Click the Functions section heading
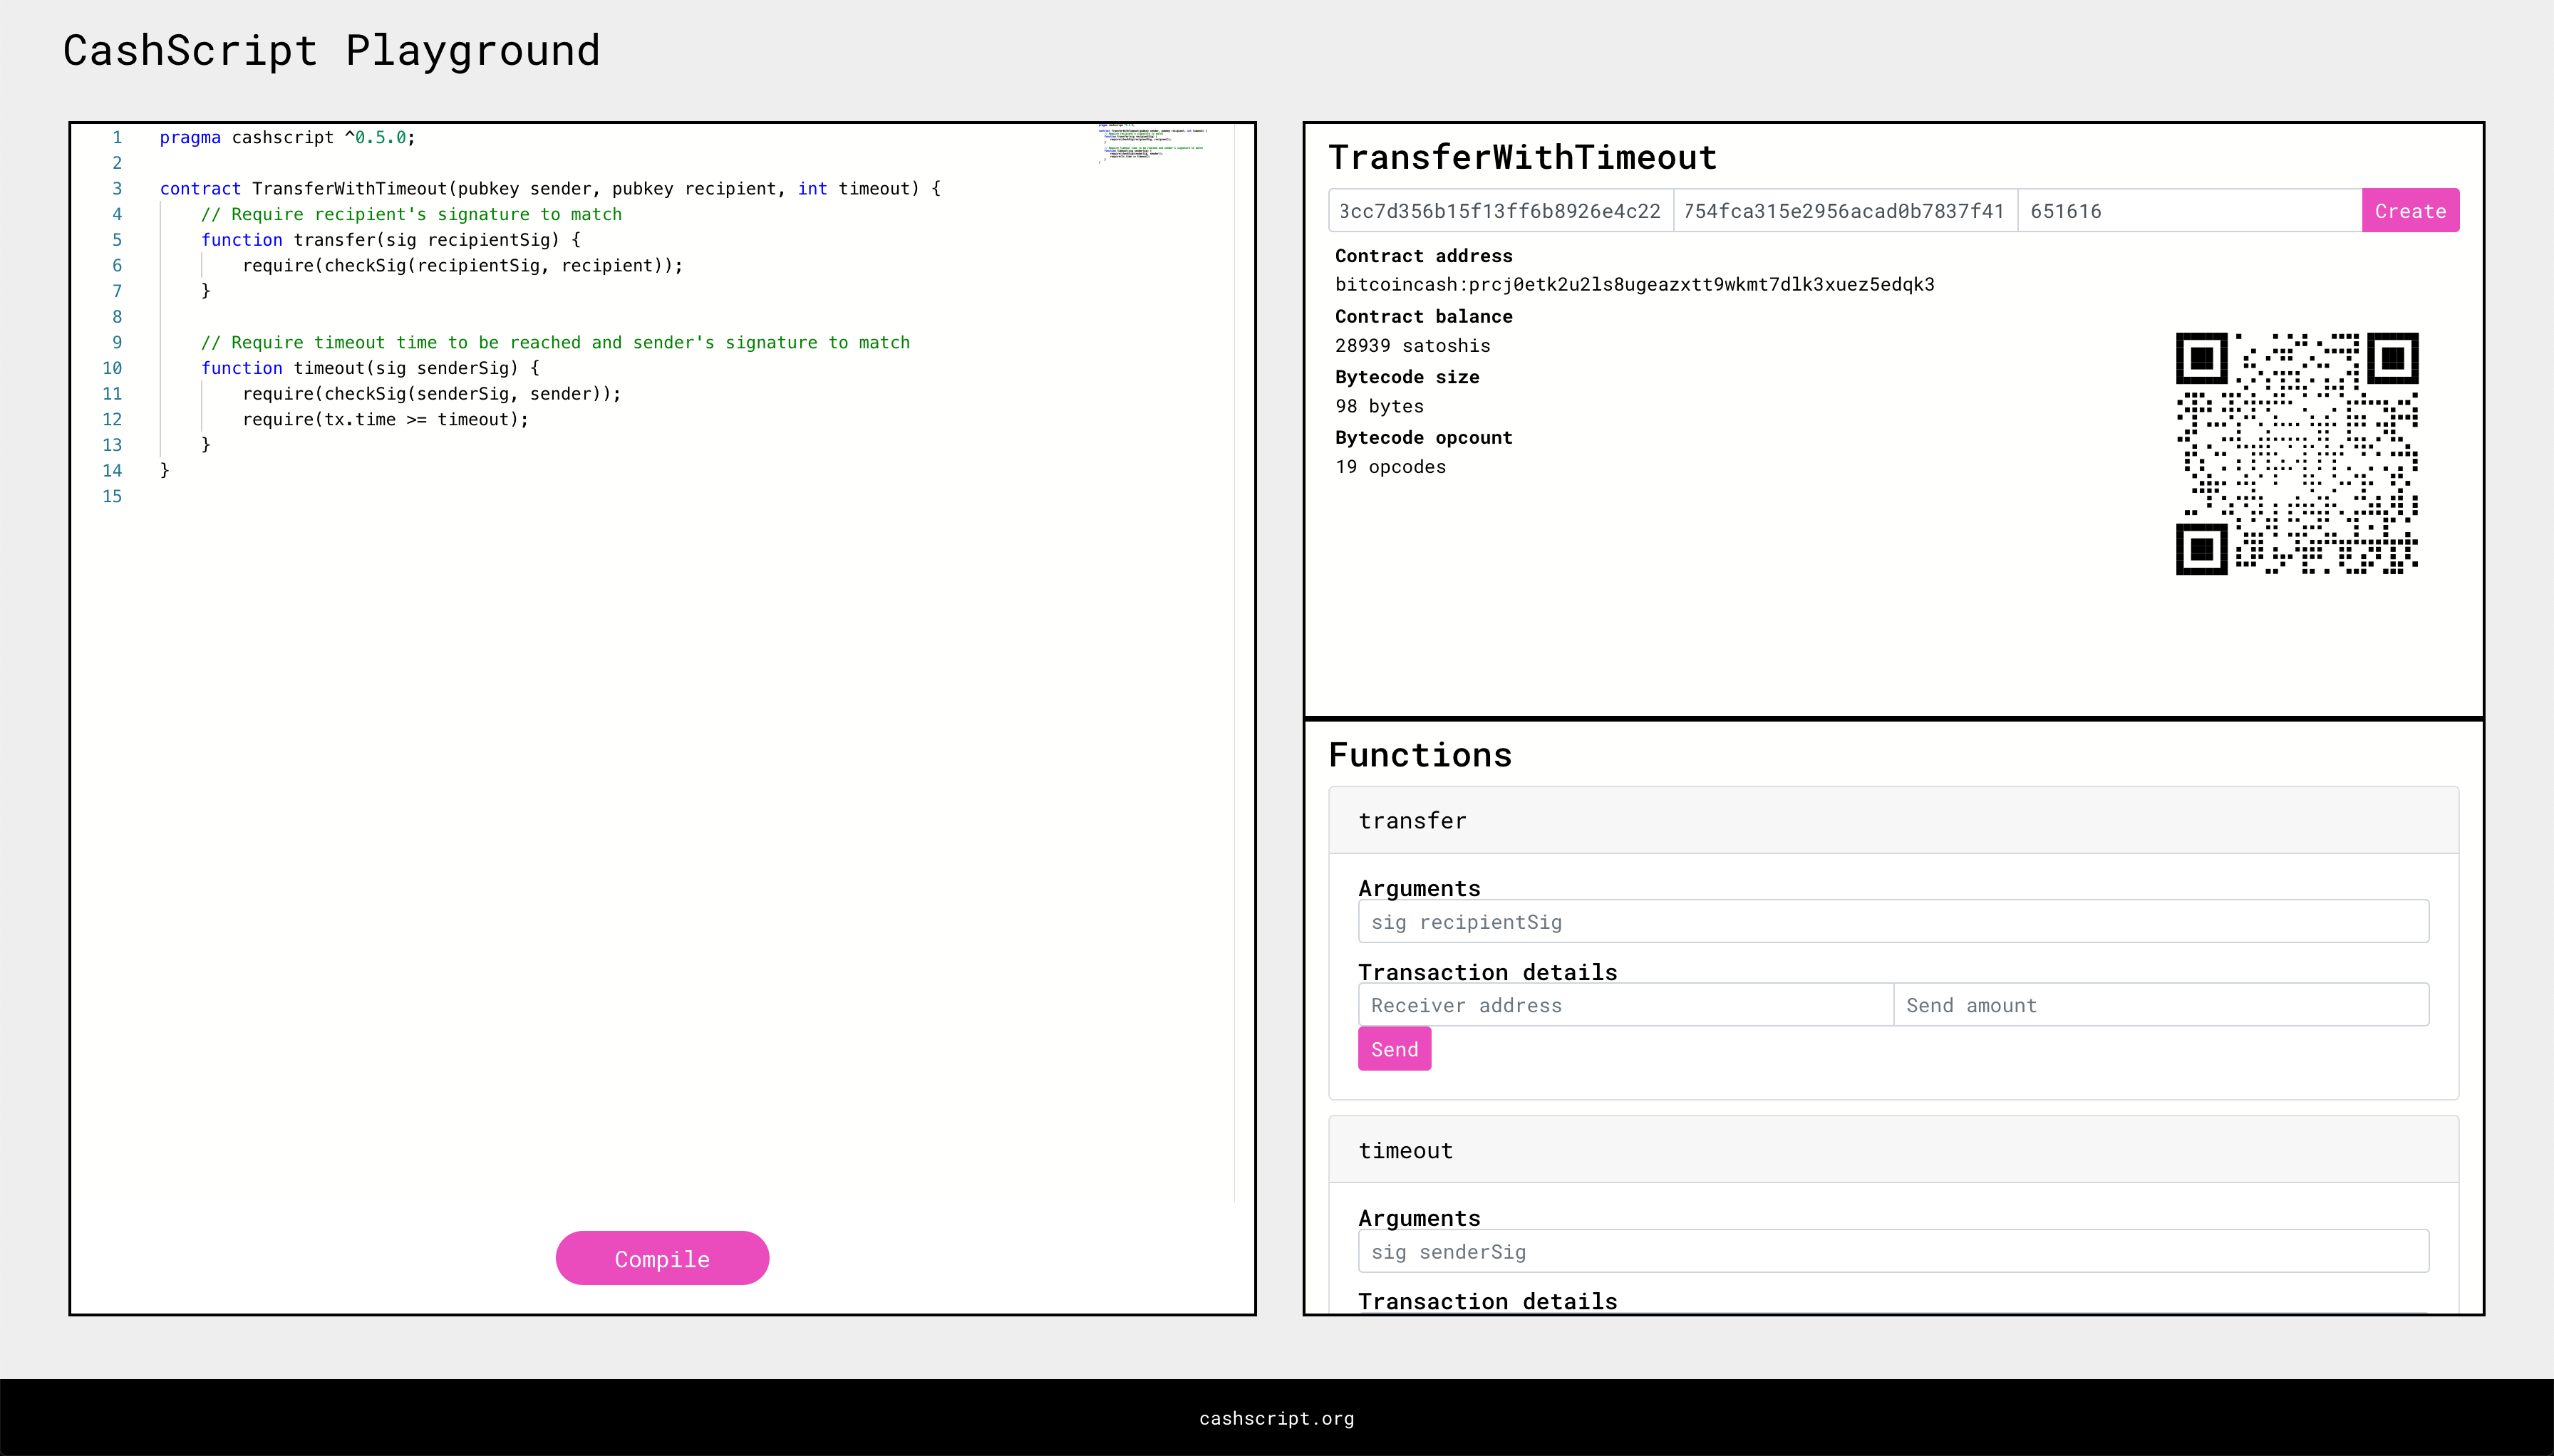2554x1456 pixels. 1420,755
